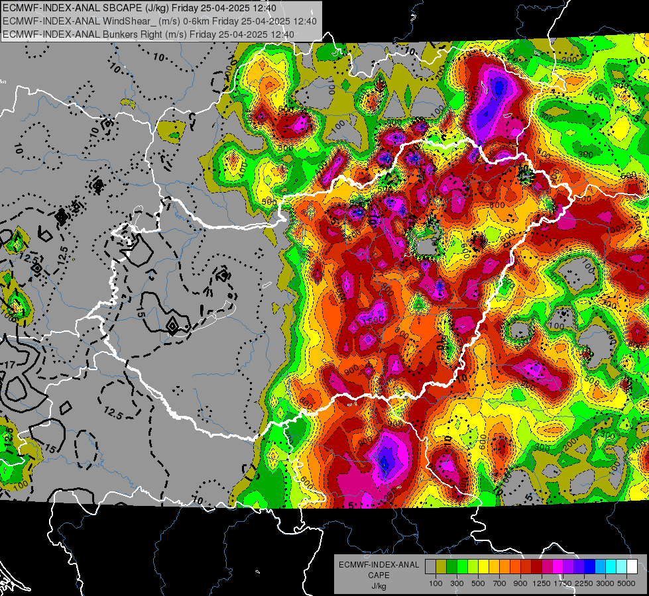Select the bright cyan legend swatch after 3000
The height and width of the screenshot is (596, 649).
pyautogui.click(x=611, y=566)
